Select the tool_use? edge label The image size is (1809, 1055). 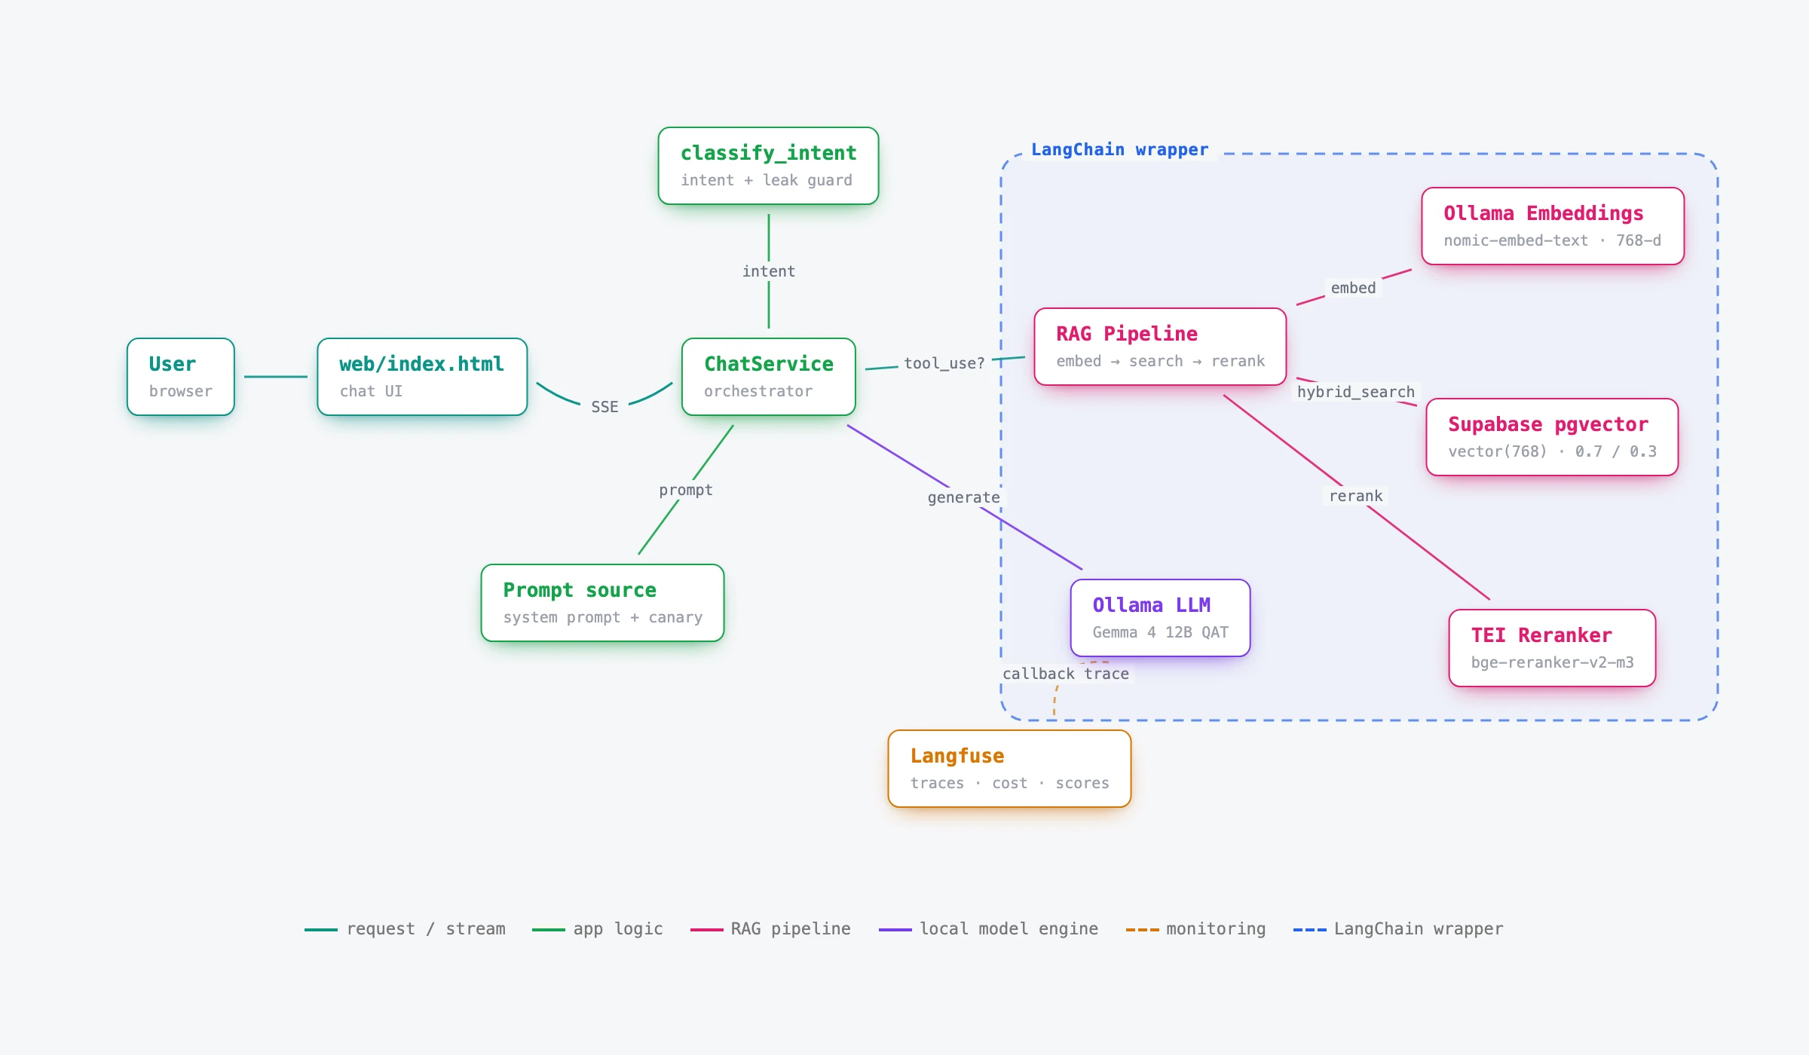pyautogui.click(x=944, y=363)
